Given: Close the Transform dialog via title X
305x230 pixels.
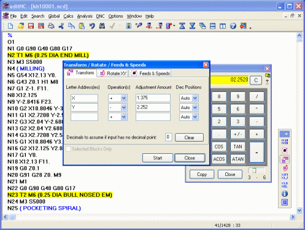Looking at the screenshot, I should pos(206,65).
